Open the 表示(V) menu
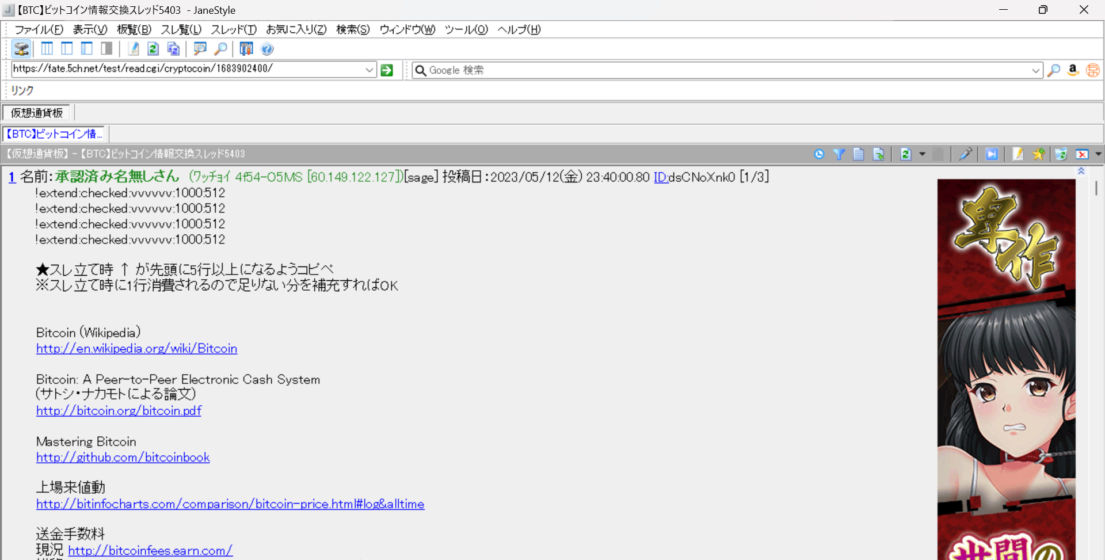Screen dimensions: 1105x560 90,29
